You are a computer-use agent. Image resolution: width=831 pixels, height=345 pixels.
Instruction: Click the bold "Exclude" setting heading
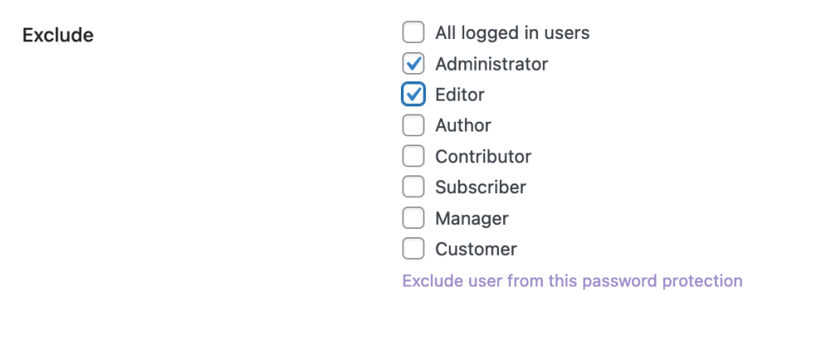[58, 36]
